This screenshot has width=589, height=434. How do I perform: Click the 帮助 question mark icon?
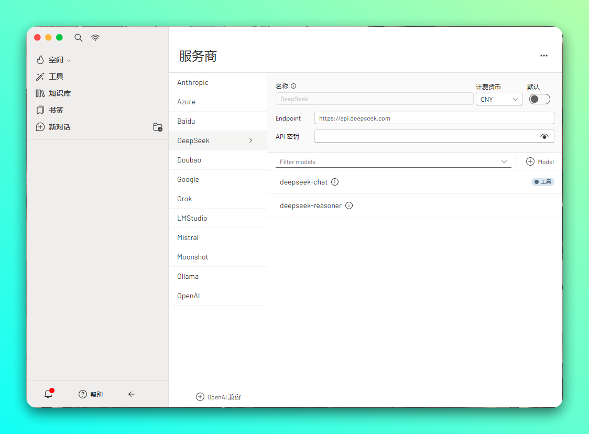click(83, 394)
